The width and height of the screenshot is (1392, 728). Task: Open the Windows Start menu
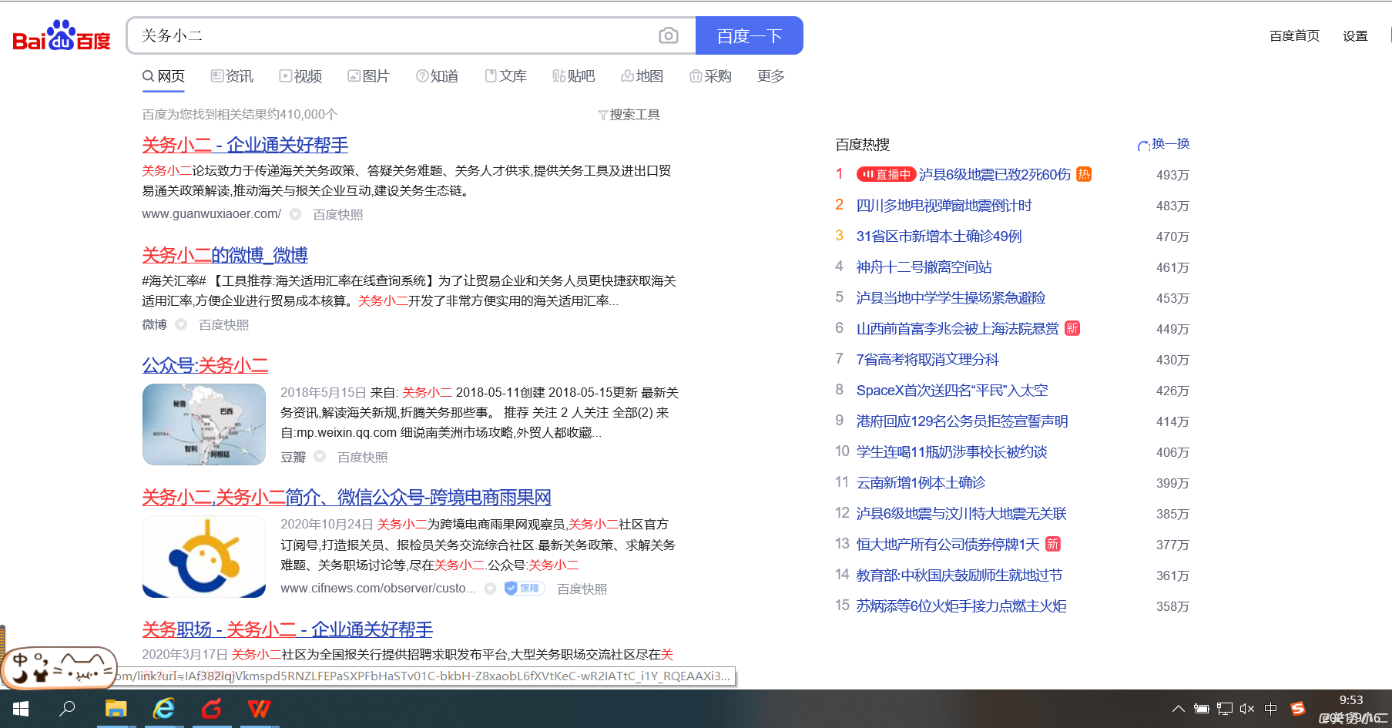click(21, 709)
